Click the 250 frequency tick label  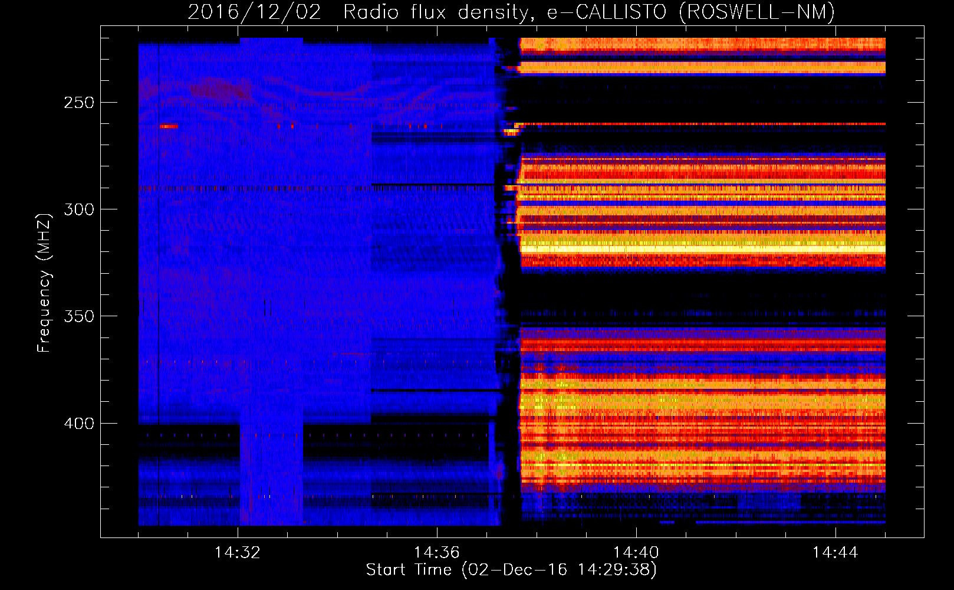pyautogui.click(x=79, y=103)
